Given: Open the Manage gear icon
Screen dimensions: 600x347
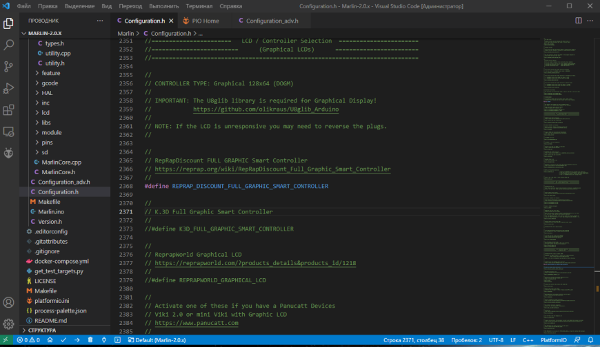Looking at the screenshot, I should 8,324.
